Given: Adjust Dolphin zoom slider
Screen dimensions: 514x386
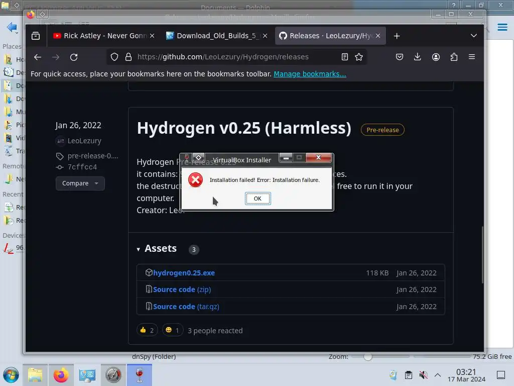Looking at the screenshot, I should (x=368, y=356).
